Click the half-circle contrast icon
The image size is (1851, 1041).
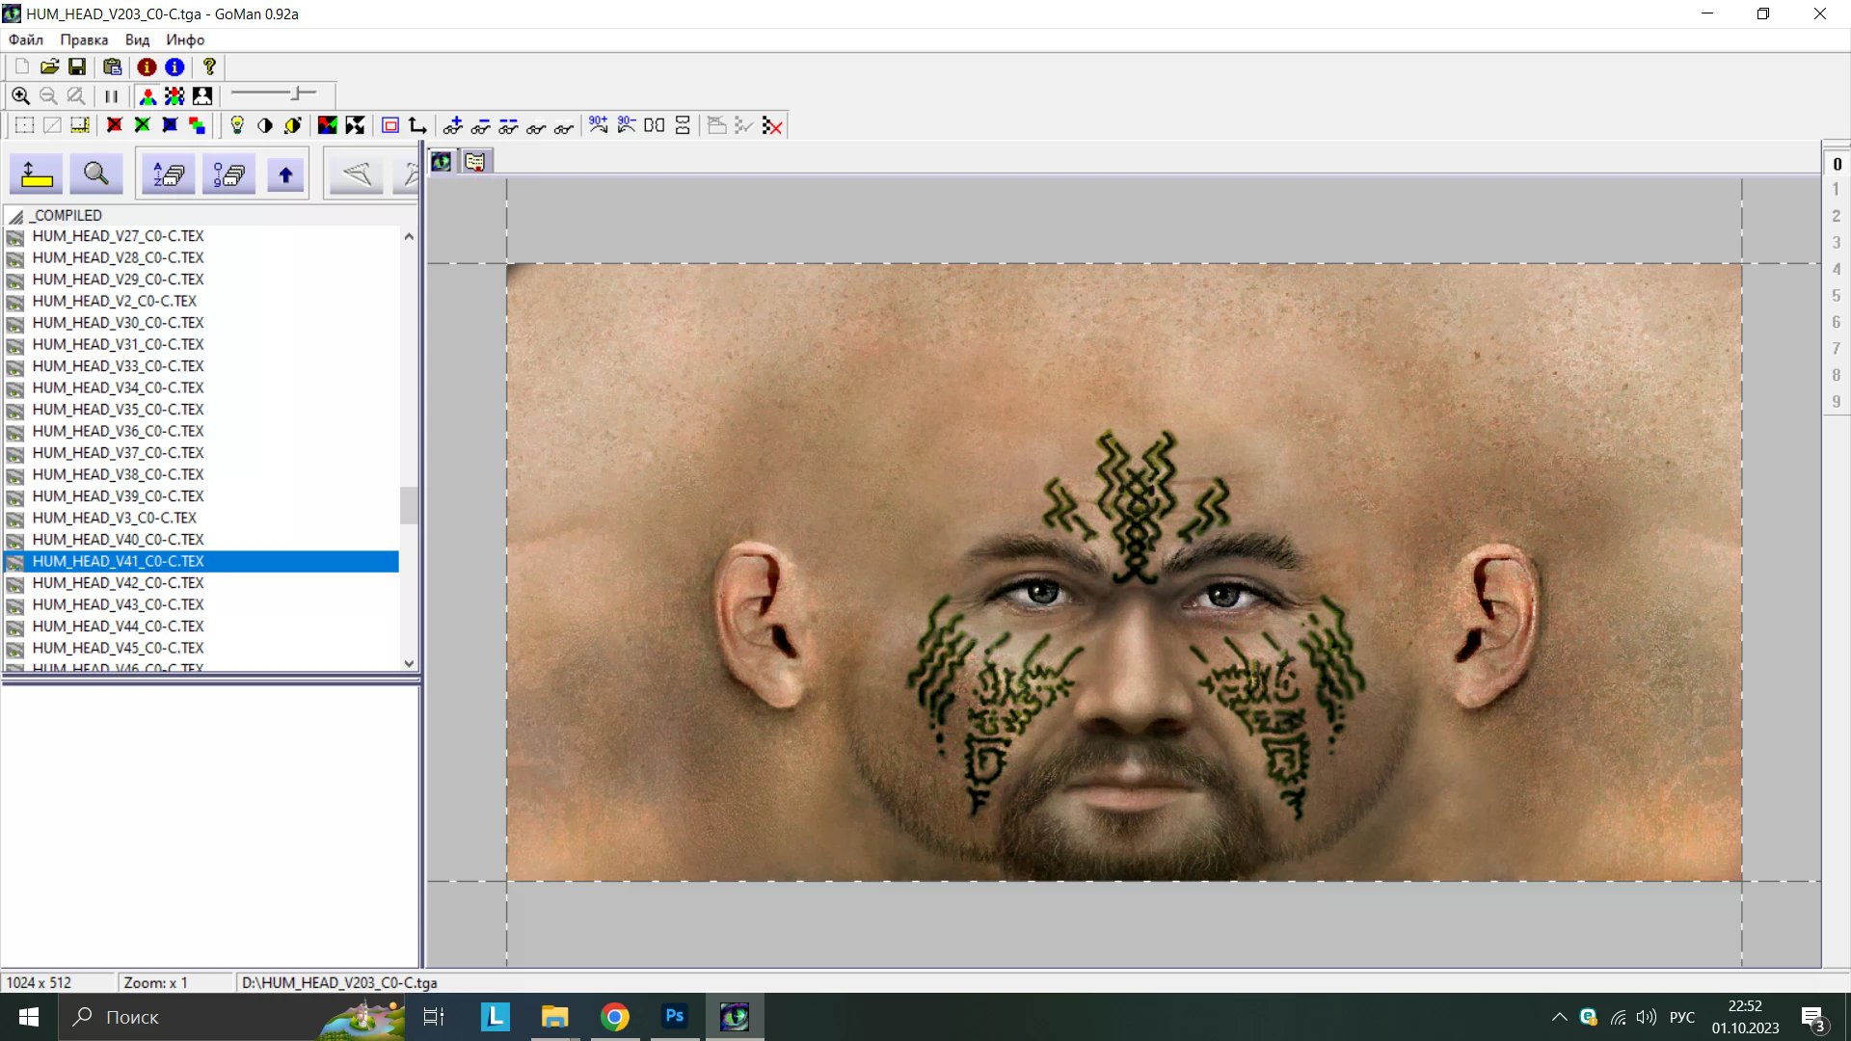[x=265, y=125]
